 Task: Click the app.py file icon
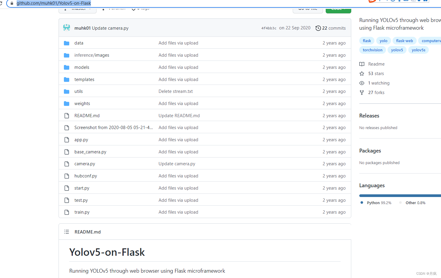[67, 140]
